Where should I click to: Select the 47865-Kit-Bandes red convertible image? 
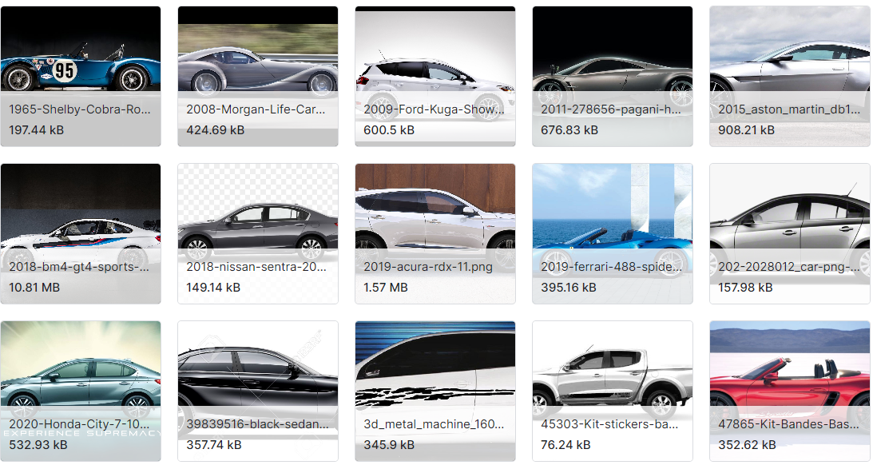click(789, 368)
